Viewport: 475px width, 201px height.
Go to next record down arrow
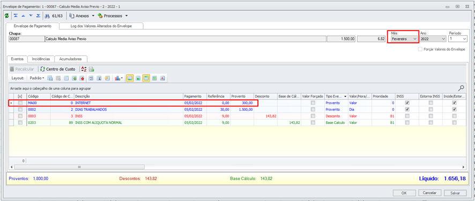pos(31,16)
